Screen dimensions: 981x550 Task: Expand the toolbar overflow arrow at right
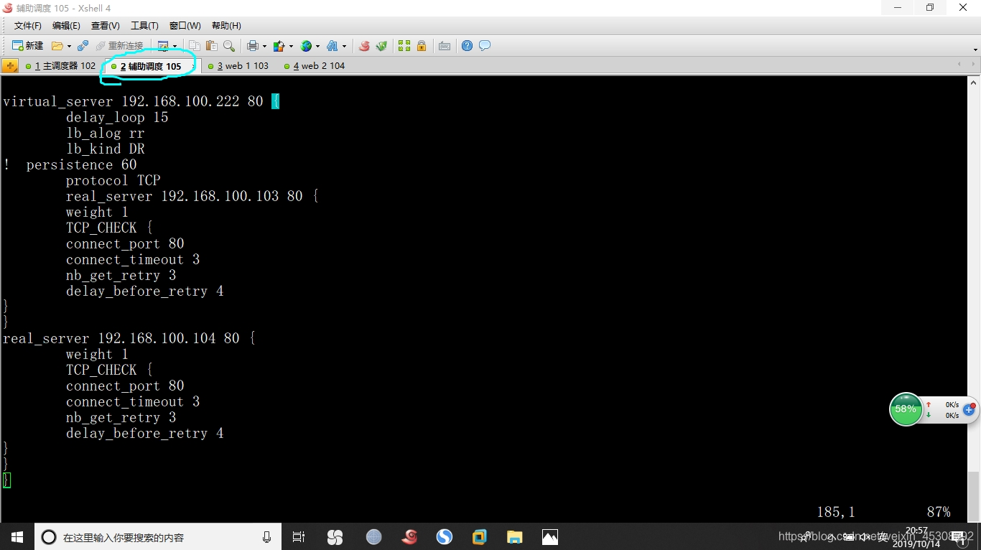[x=975, y=50]
